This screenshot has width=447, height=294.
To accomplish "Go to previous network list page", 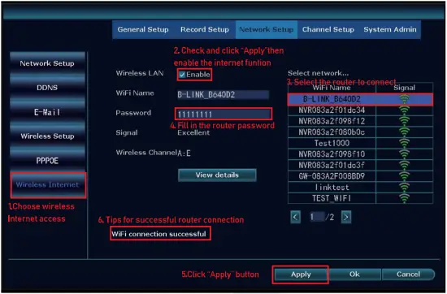I will coord(295,217).
